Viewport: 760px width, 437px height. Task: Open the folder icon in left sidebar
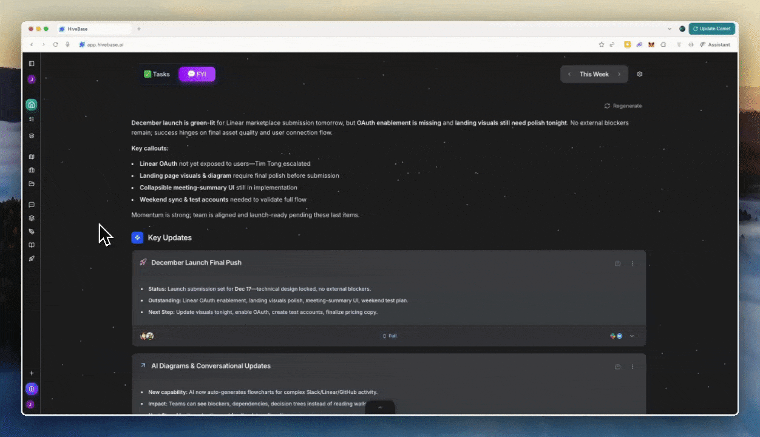pos(32,184)
